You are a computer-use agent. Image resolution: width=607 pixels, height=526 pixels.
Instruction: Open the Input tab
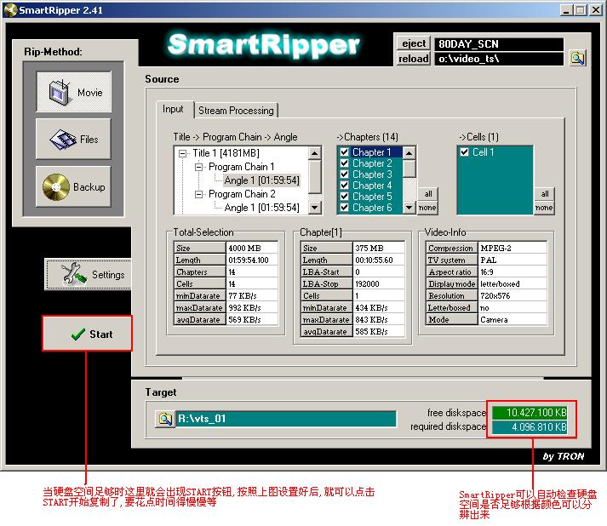tap(173, 110)
